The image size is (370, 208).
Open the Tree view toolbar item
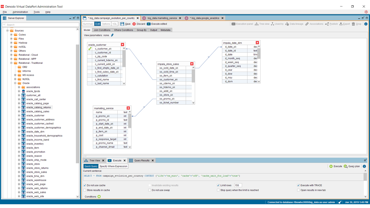(x=262, y=24)
